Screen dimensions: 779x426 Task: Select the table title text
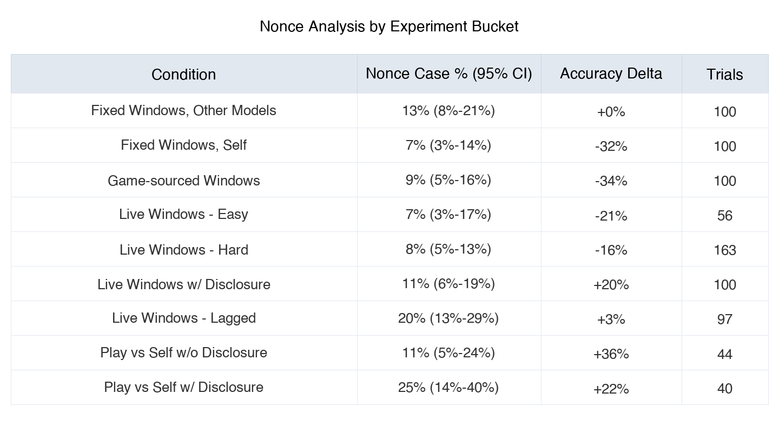point(389,26)
